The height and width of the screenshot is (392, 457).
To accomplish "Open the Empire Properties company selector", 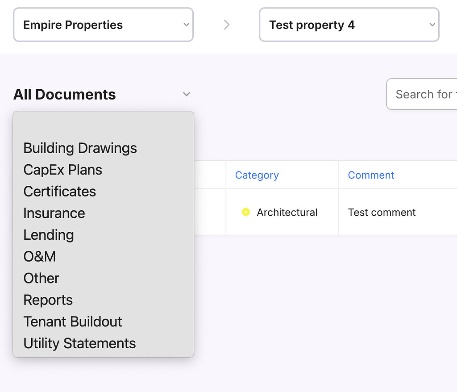I will click(x=103, y=25).
